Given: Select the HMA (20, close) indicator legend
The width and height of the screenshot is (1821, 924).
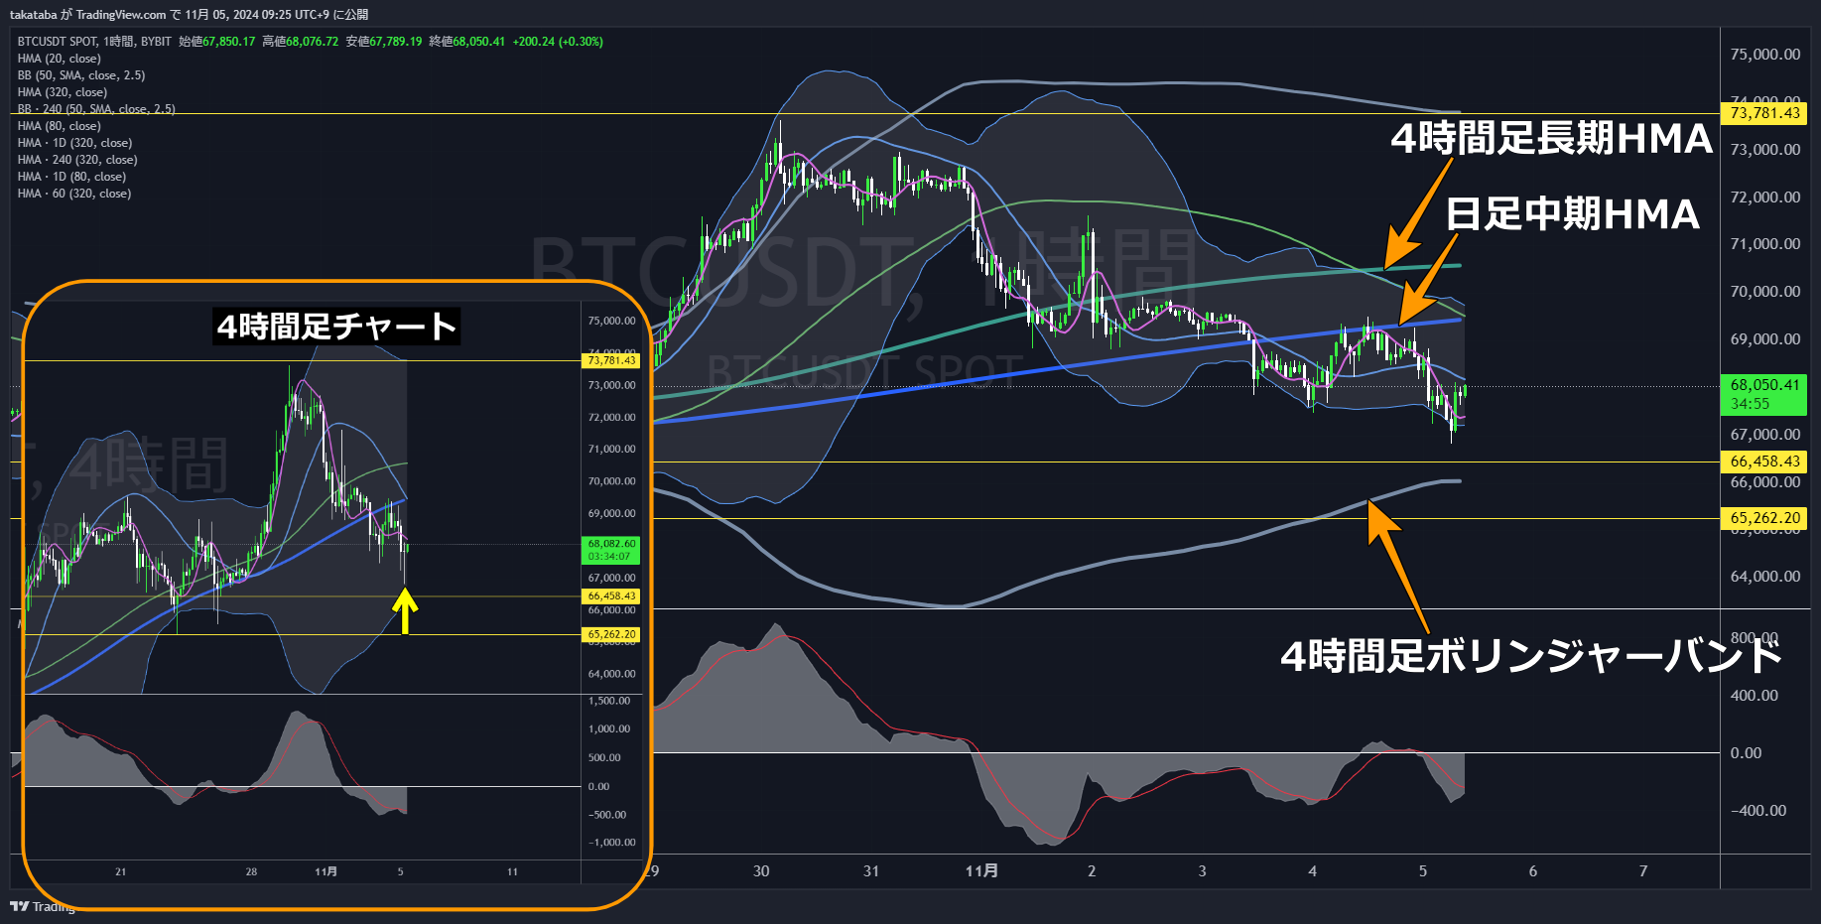Looking at the screenshot, I should (x=59, y=59).
